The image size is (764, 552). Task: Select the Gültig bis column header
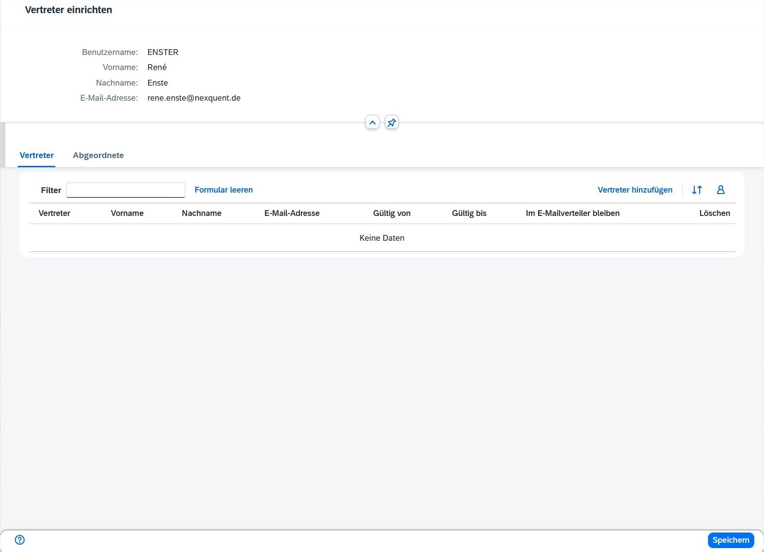click(x=469, y=214)
